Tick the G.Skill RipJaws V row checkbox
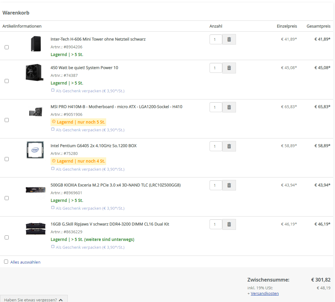 tap(7, 237)
